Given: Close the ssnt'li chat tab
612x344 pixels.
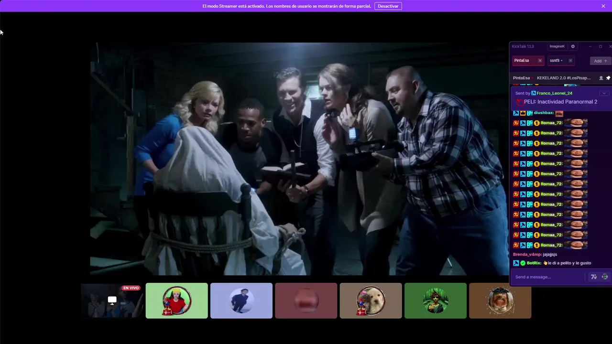Looking at the screenshot, I should point(570,61).
